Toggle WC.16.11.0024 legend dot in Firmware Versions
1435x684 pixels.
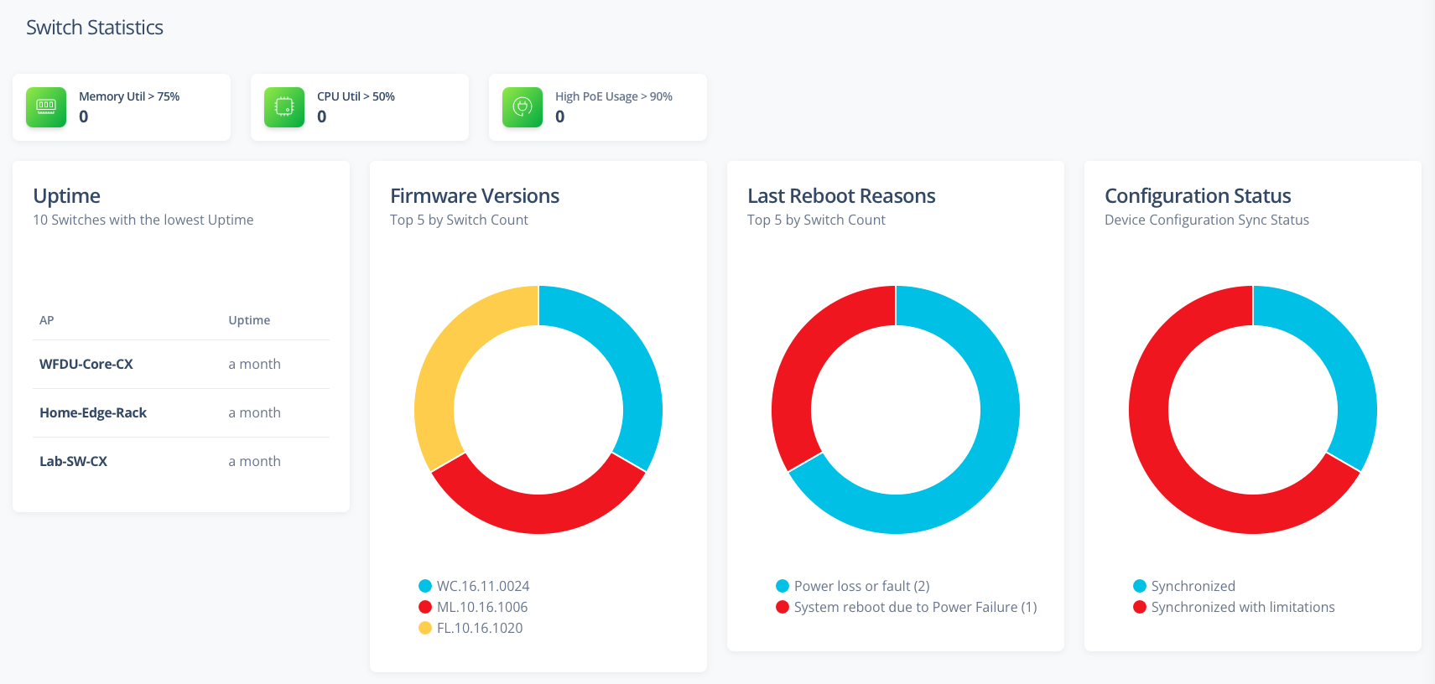(425, 586)
